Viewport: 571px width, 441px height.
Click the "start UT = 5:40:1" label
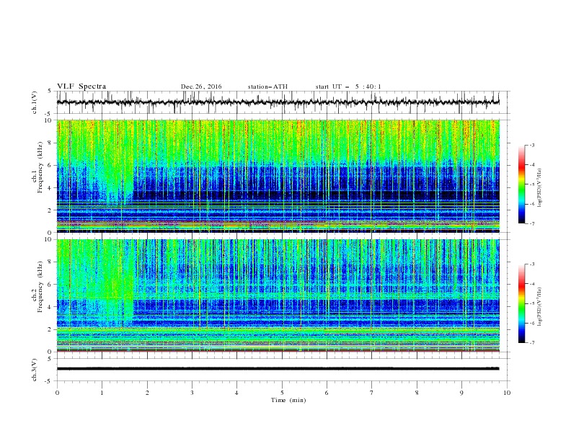(x=348, y=86)
